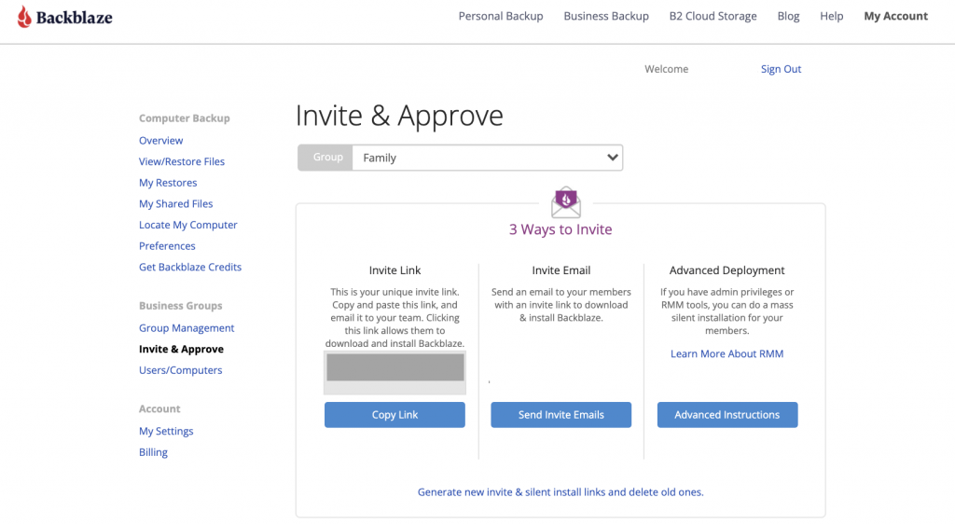Viewport: 955px width, 525px height.
Task: Open the My Account menu
Action: (x=895, y=17)
